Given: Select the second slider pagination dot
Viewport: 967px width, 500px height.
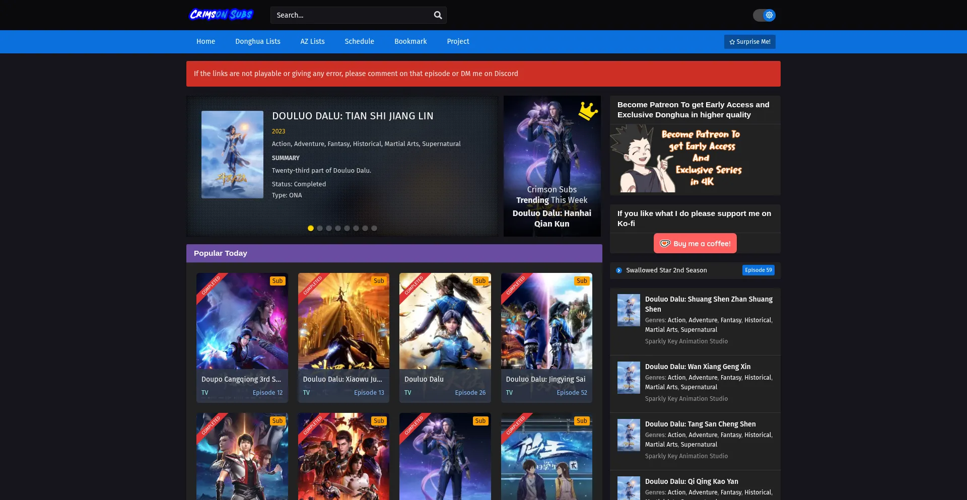Looking at the screenshot, I should coord(320,228).
